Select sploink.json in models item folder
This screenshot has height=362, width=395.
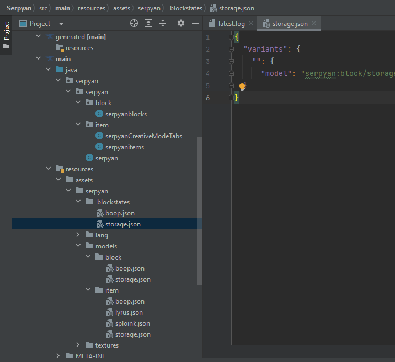(x=132, y=323)
